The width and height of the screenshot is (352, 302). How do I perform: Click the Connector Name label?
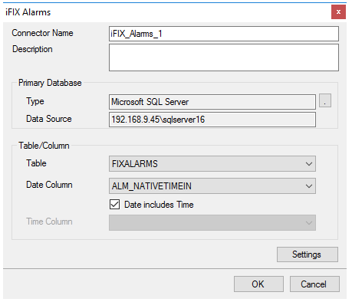42,33
